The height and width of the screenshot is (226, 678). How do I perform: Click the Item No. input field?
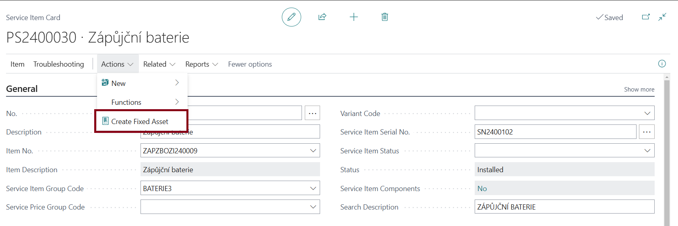[230, 151]
